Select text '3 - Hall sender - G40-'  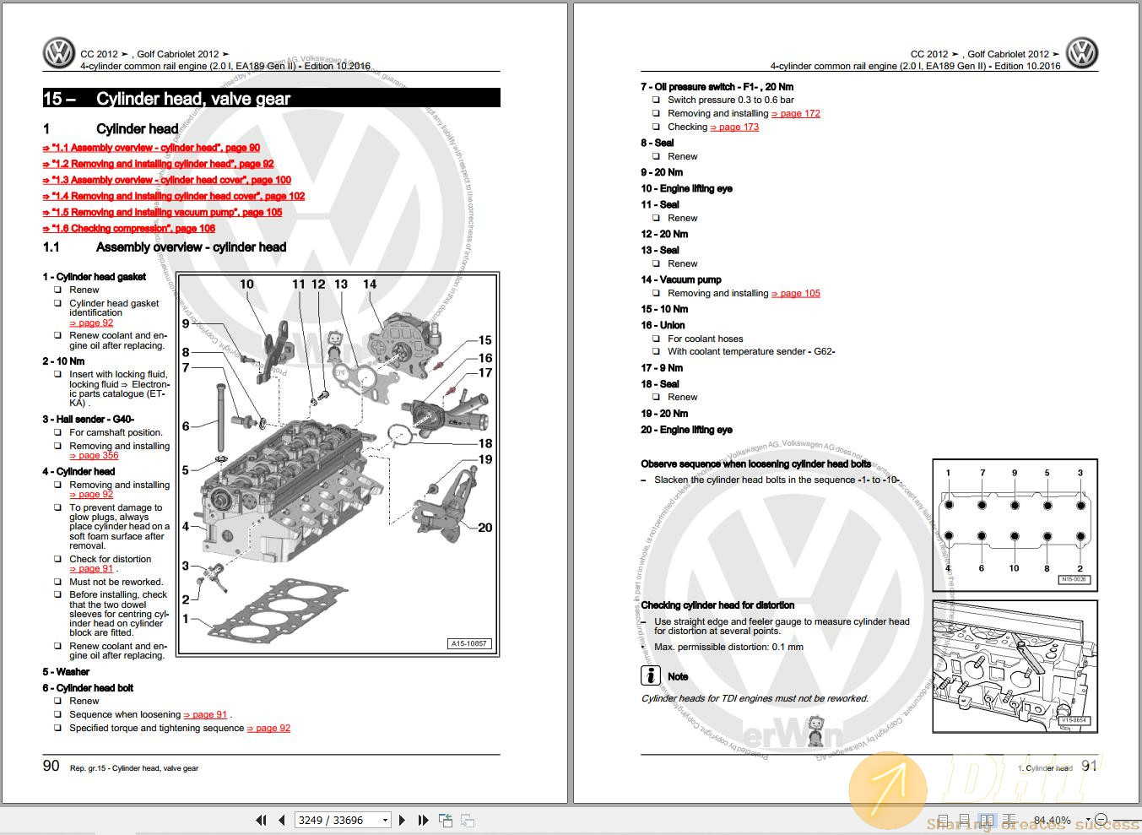coord(89,419)
